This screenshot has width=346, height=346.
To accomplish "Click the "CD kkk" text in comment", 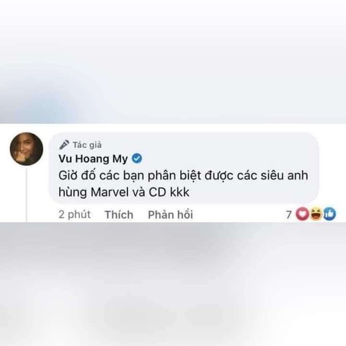I will 169,192.
